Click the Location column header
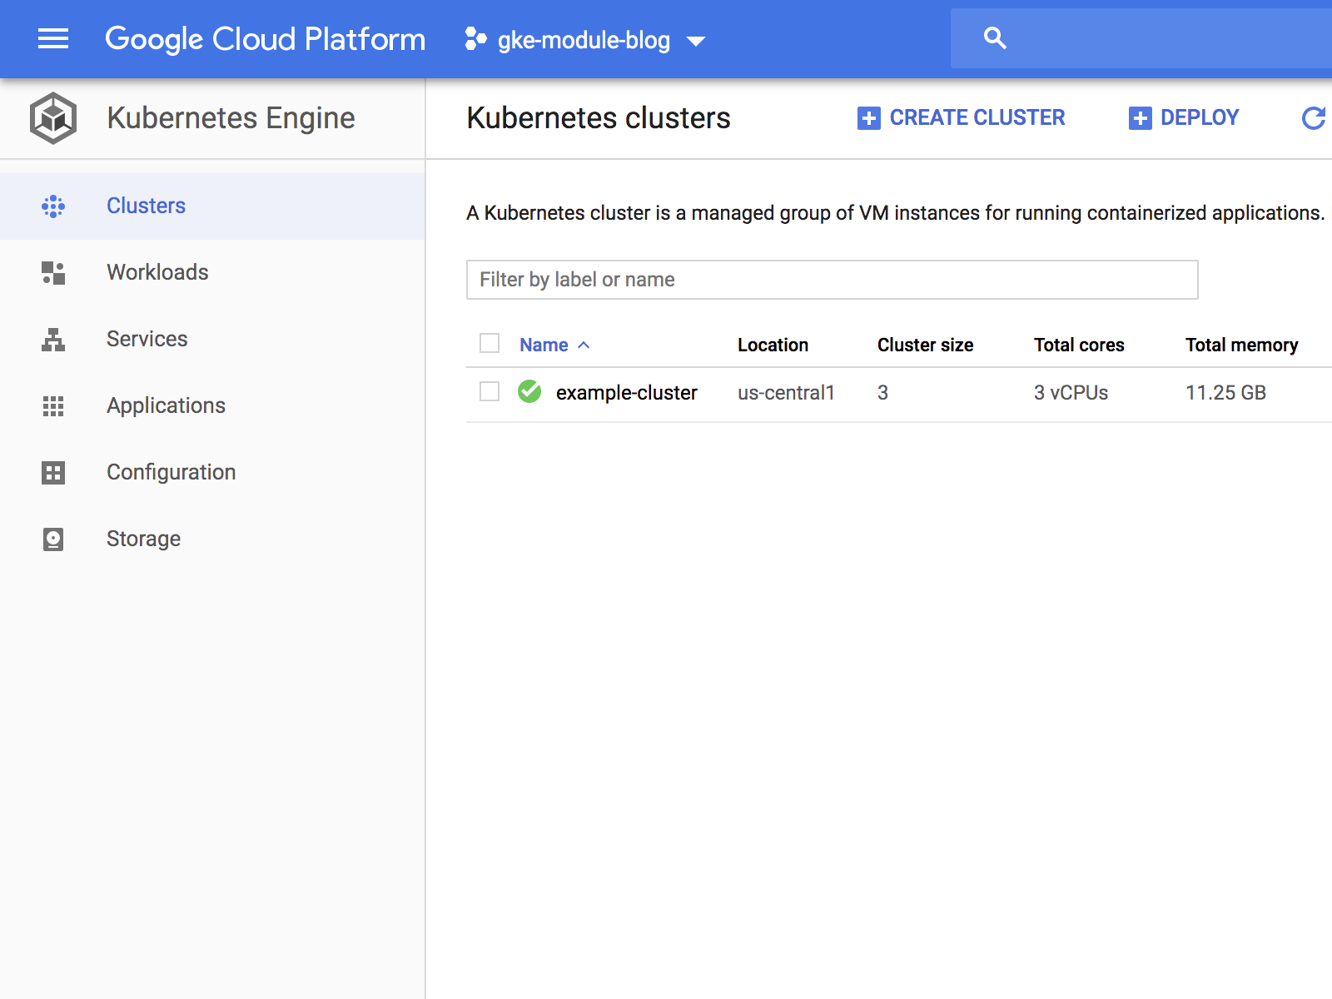The image size is (1332, 999). [x=773, y=345]
